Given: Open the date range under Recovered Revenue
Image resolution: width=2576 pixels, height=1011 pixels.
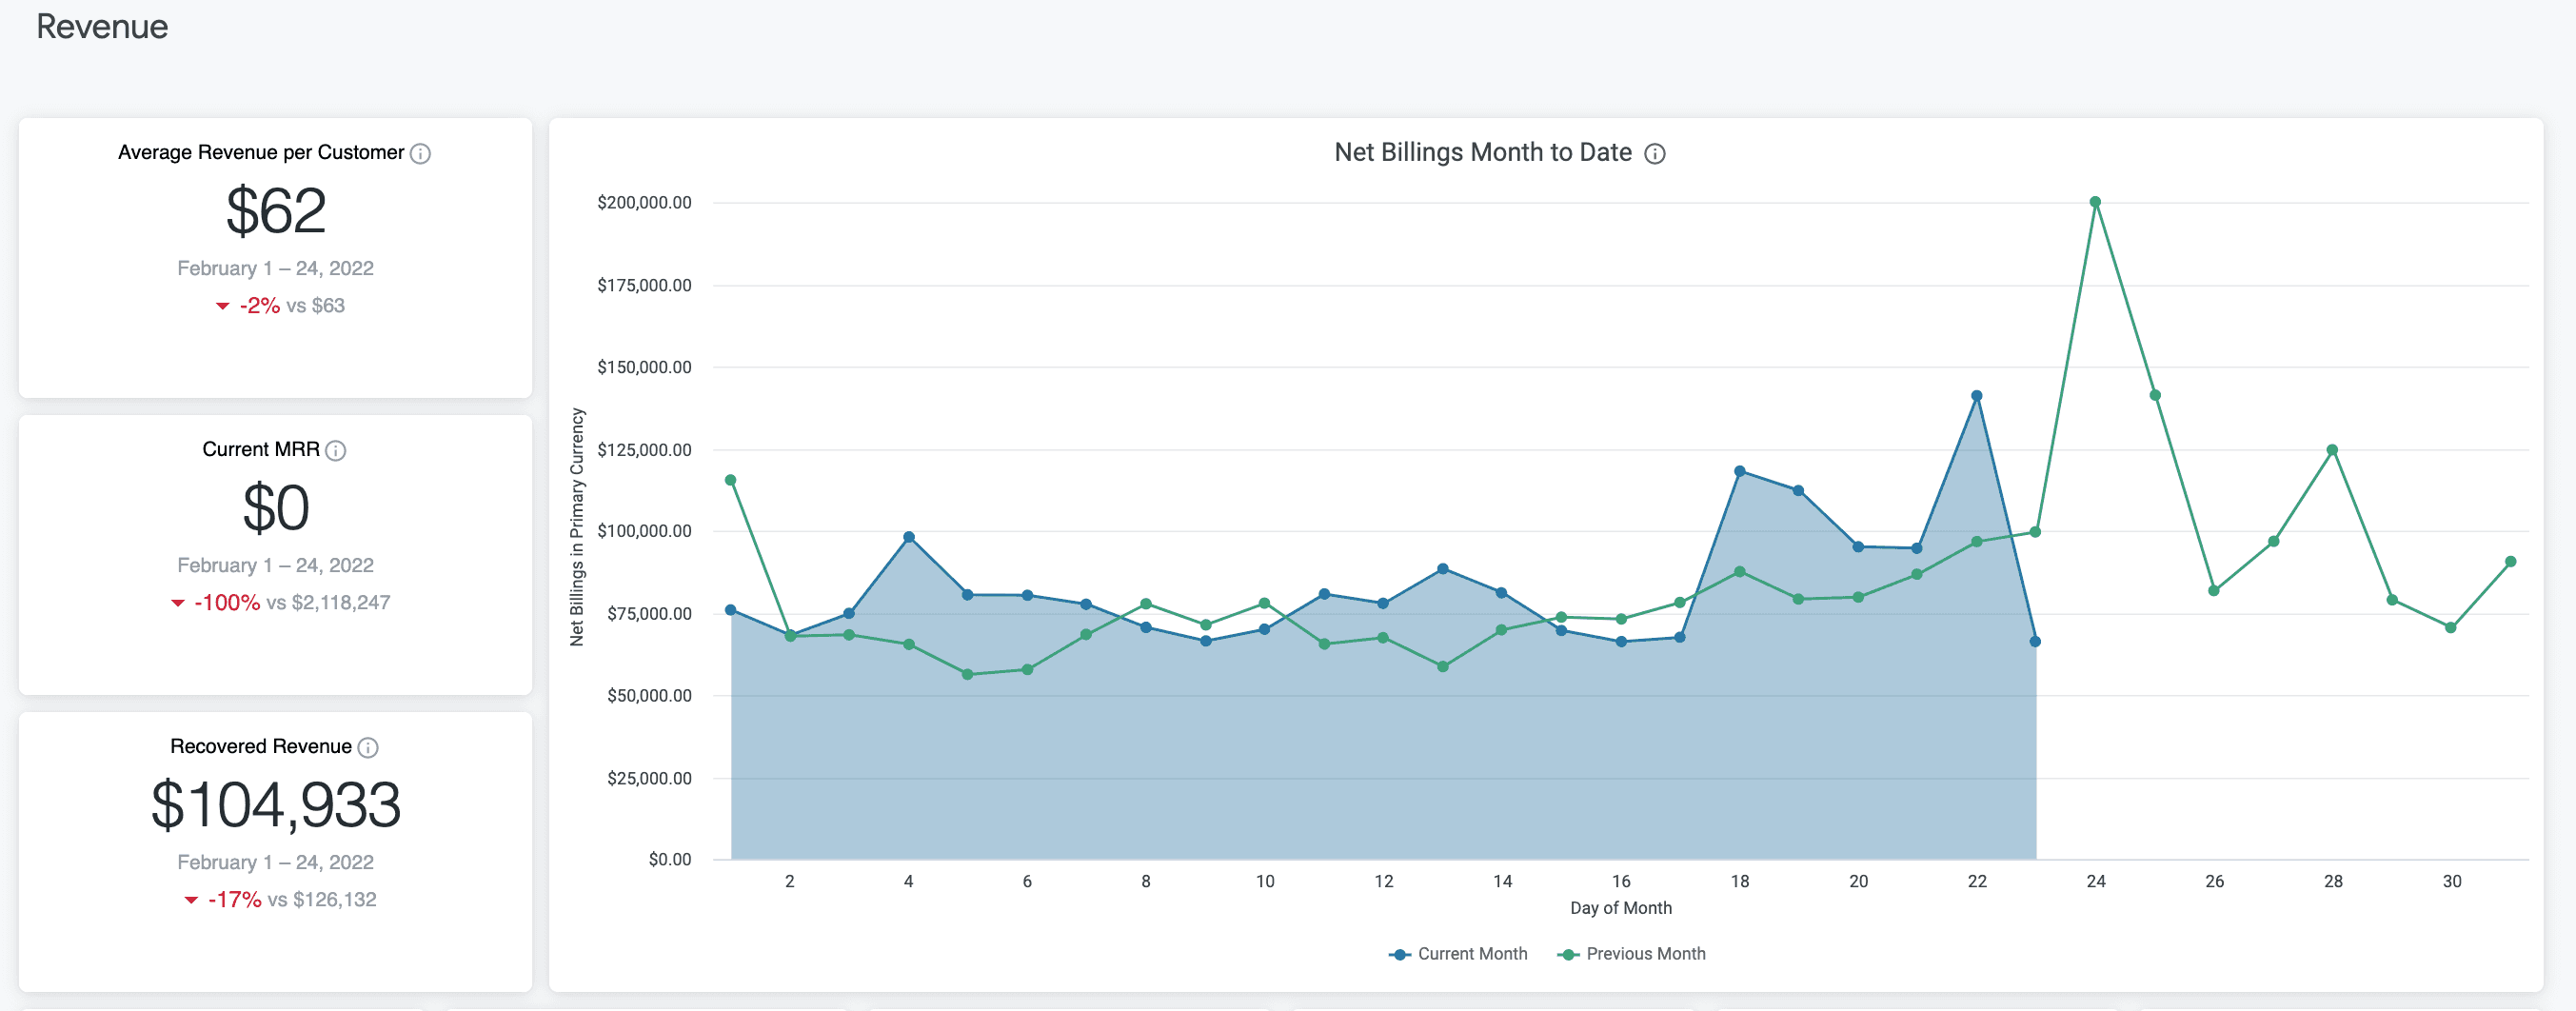Looking at the screenshot, I should point(277,861).
